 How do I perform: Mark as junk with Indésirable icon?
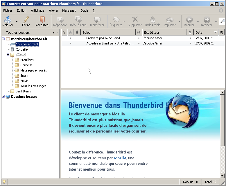(x=153, y=19)
